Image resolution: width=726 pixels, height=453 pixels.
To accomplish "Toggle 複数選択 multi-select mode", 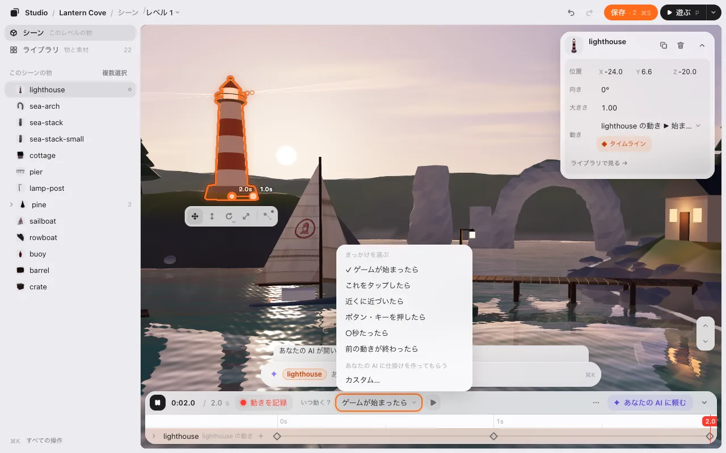I will pyautogui.click(x=115, y=73).
